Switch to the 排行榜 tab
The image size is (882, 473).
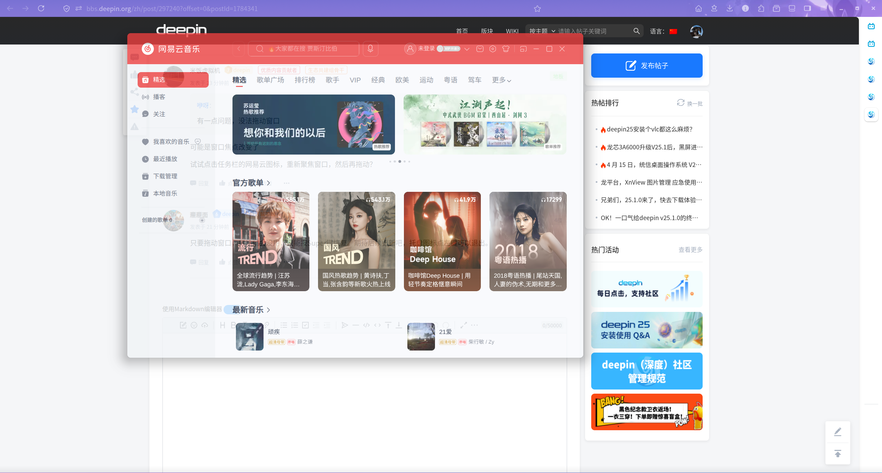[x=305, y=80]
